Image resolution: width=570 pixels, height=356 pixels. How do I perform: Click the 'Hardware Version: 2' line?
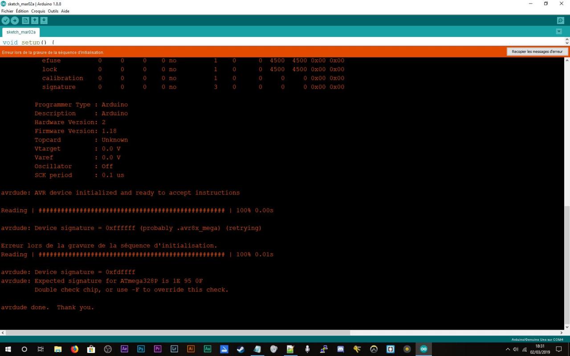point(70,122)
